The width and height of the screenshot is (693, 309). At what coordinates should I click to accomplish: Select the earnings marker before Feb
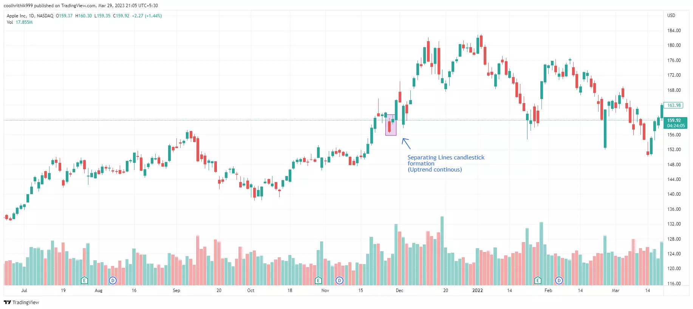[538, 280]
